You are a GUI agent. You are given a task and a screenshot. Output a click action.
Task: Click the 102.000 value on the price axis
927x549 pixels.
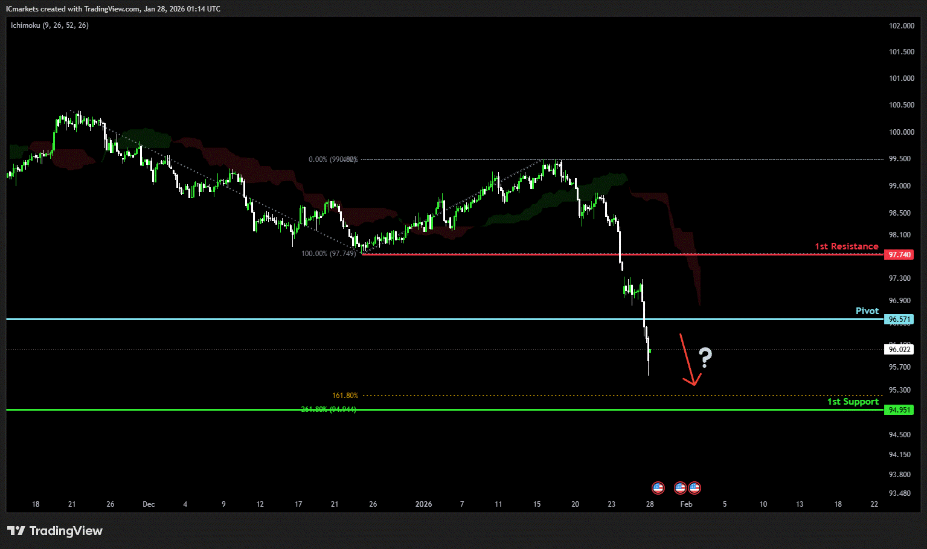pyautogui.click(x=901, y=26)
